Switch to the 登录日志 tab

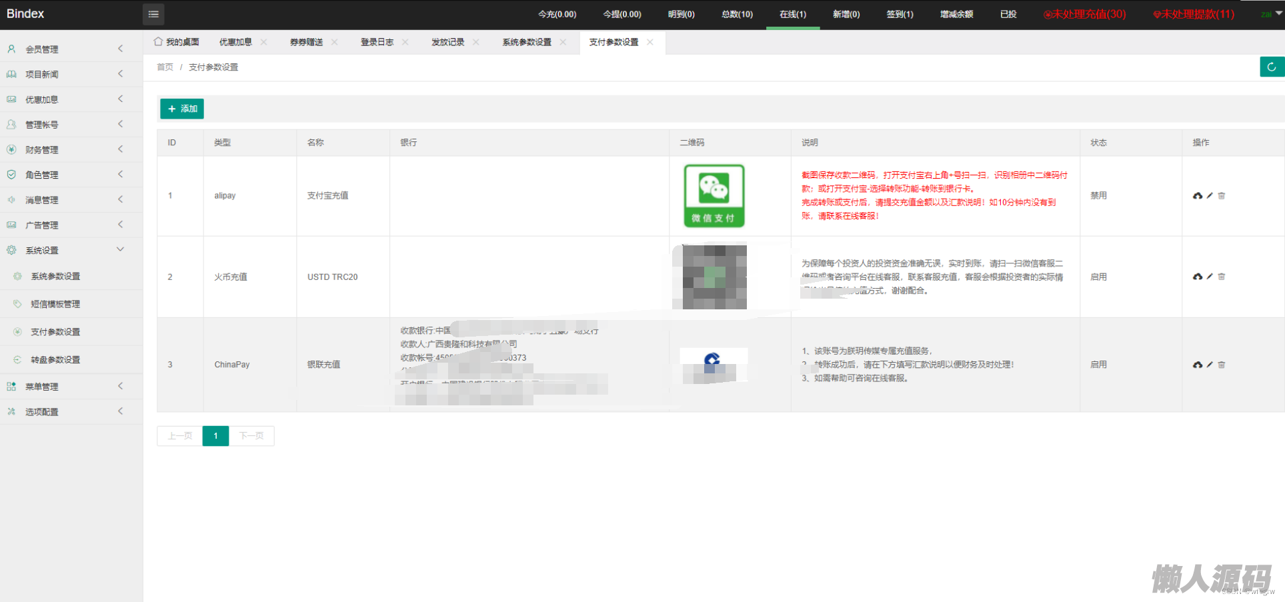click(x=377, y=42)
